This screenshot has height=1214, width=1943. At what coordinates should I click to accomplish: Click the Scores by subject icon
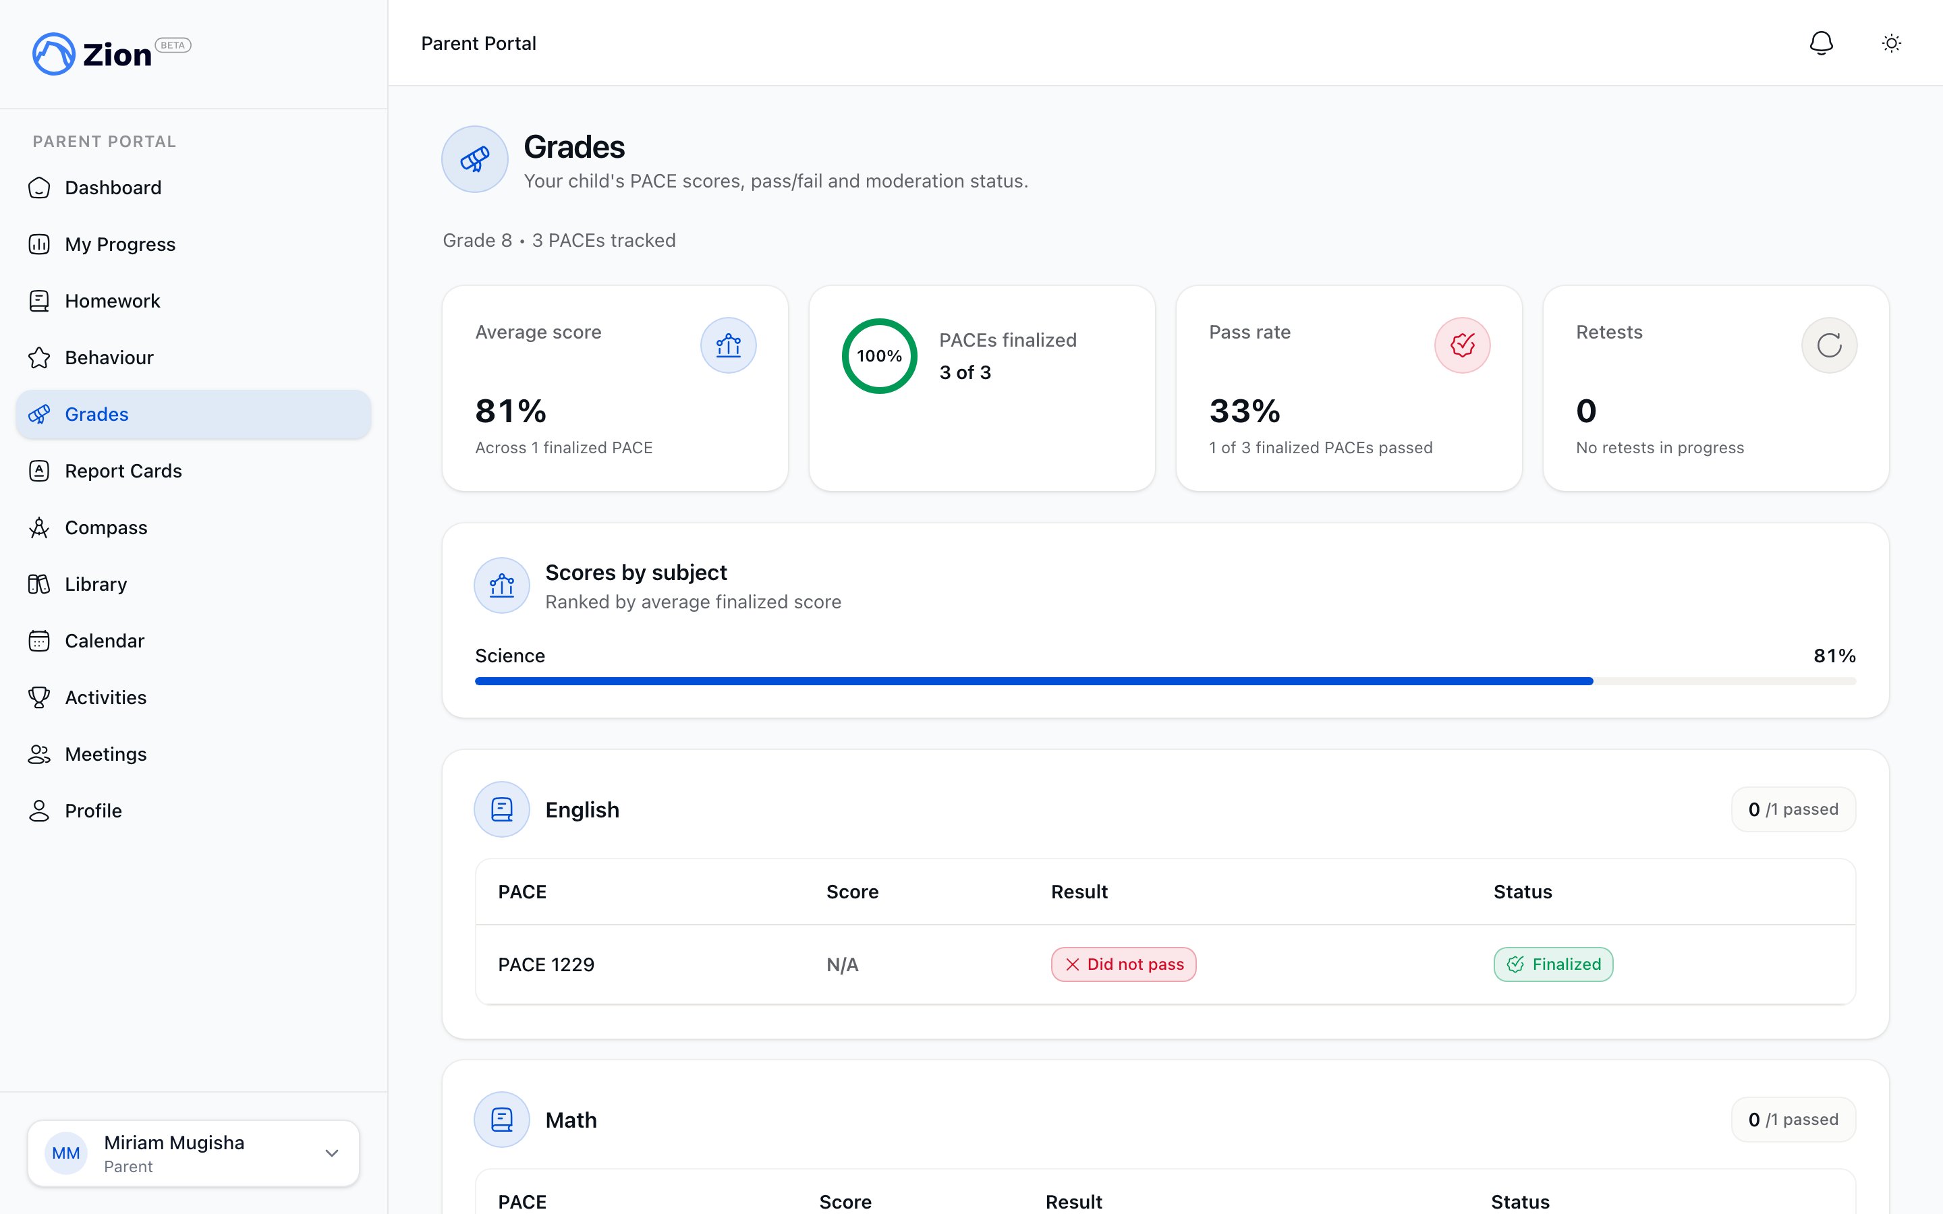502,585
